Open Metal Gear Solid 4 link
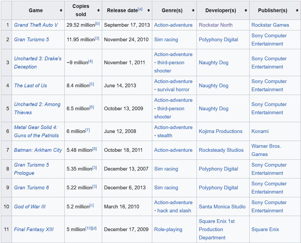Image resolution: width=301 pixels, height=243 pixels. (x=36, y=131)
